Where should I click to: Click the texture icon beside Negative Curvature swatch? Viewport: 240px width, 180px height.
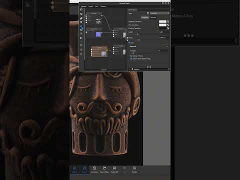pos(168,21)
